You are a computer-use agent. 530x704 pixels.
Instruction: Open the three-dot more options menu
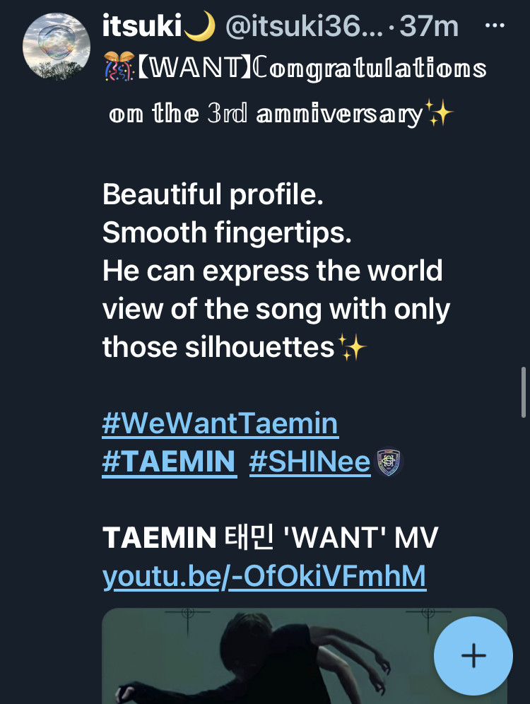click(495, 25)
